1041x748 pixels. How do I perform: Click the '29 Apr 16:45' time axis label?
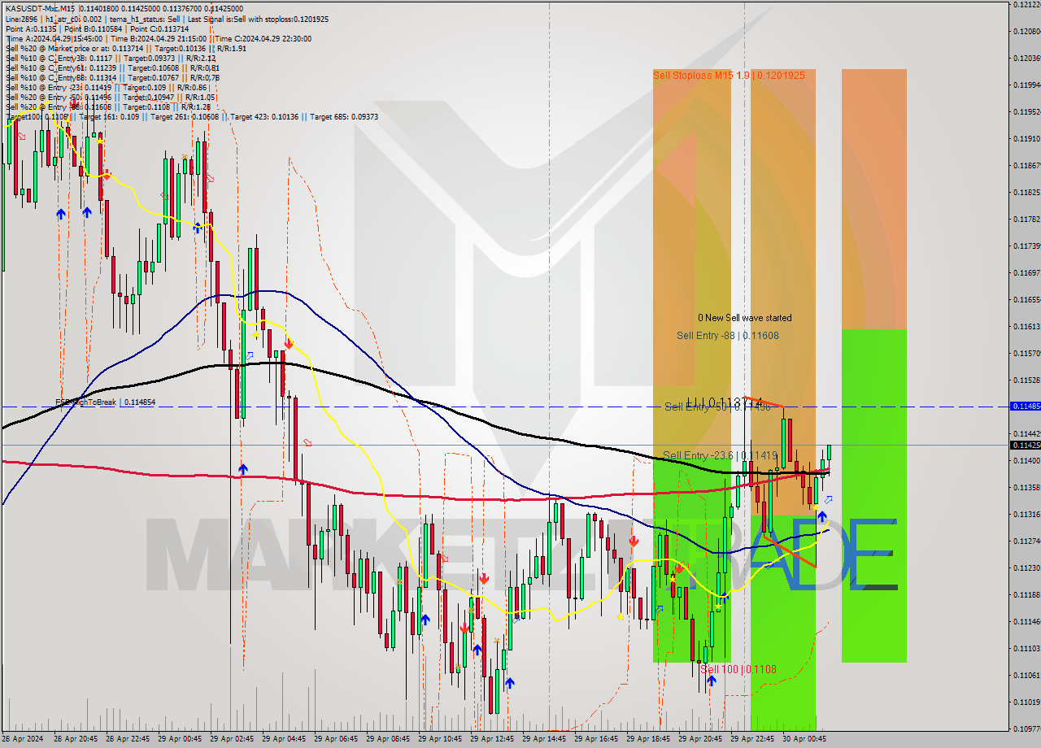595,739
